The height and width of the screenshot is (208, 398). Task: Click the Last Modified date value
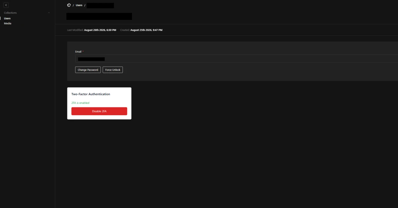[x=100, y=30]
